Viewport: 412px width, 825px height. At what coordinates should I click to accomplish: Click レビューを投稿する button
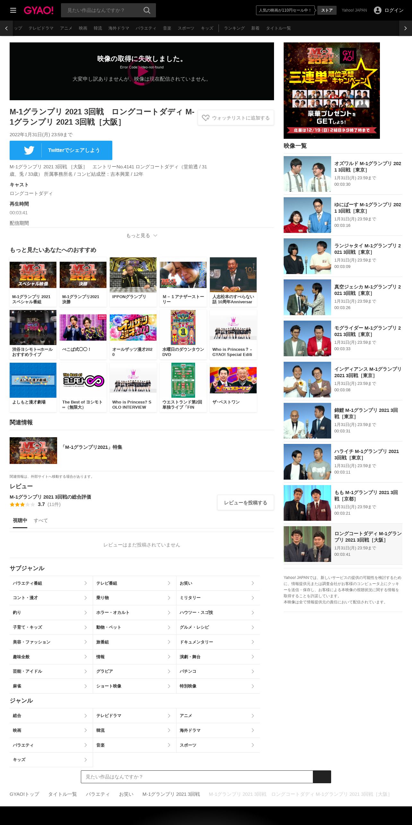[x=245, y=502]
